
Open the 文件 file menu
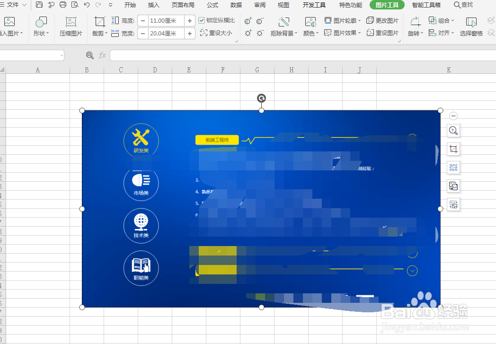click(x=13, y=5)
